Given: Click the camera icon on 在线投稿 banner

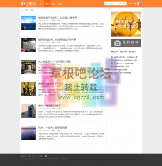Looking at the screenshot, I should 117,43.
